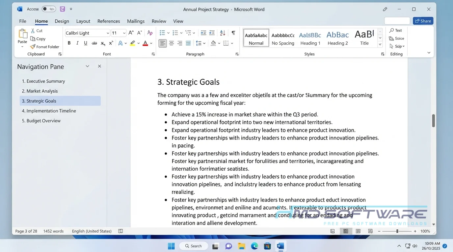Open the font size dropdown
This screenshot has width=453, height=252.
coord(124,33)
